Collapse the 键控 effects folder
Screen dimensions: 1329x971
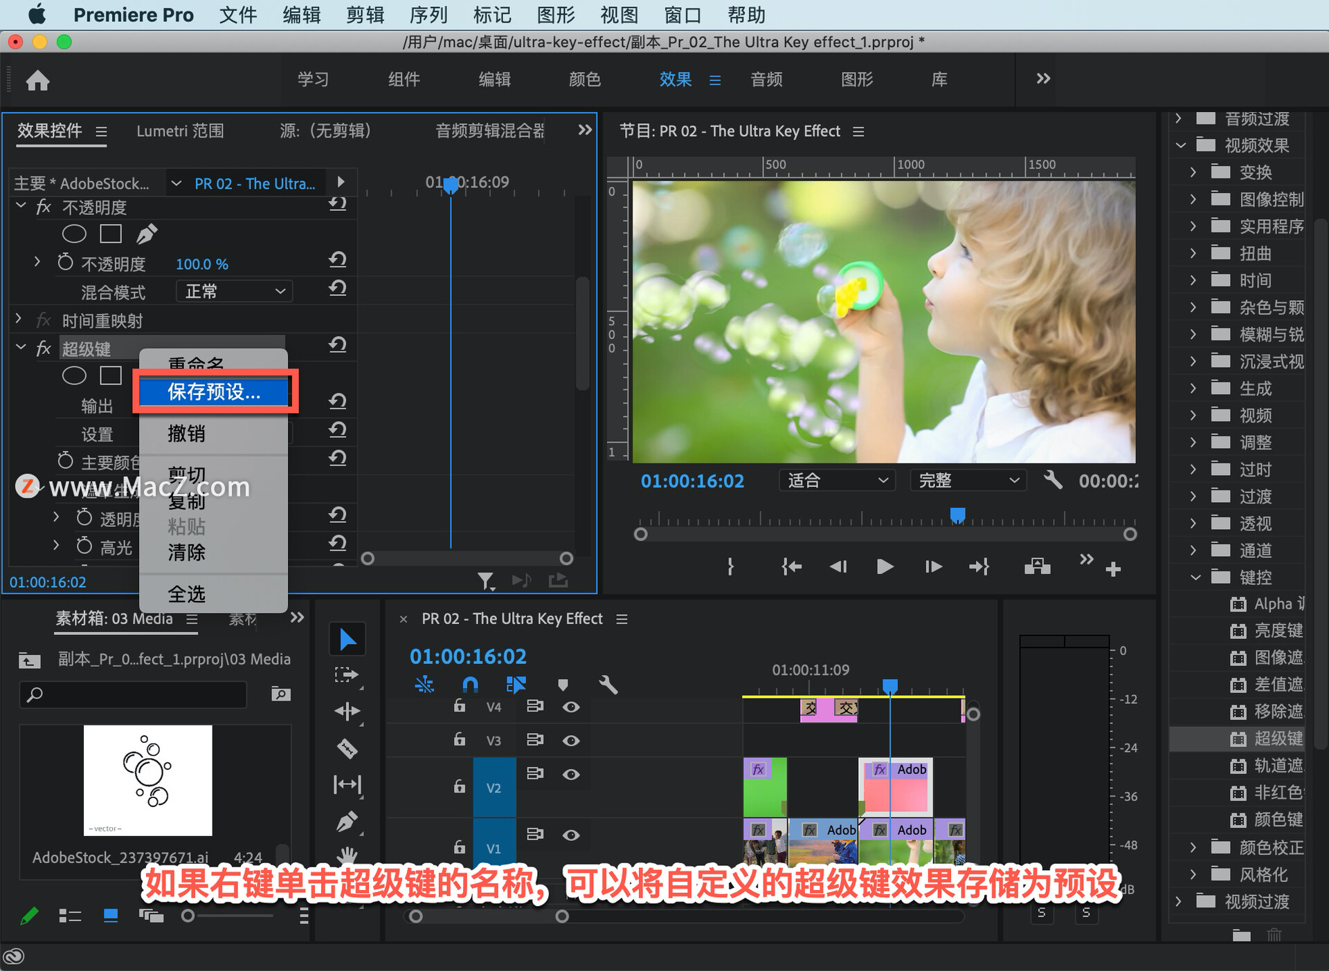1195,577
